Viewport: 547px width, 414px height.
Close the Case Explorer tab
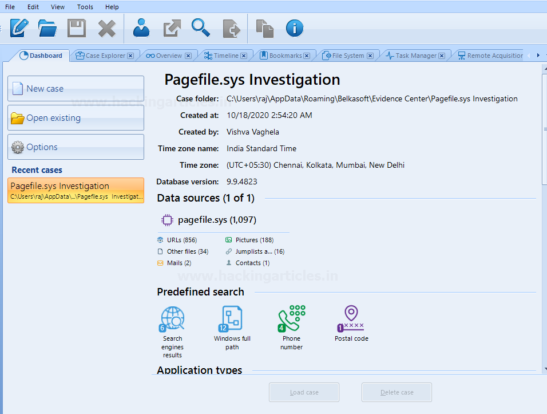click(130, 56)
